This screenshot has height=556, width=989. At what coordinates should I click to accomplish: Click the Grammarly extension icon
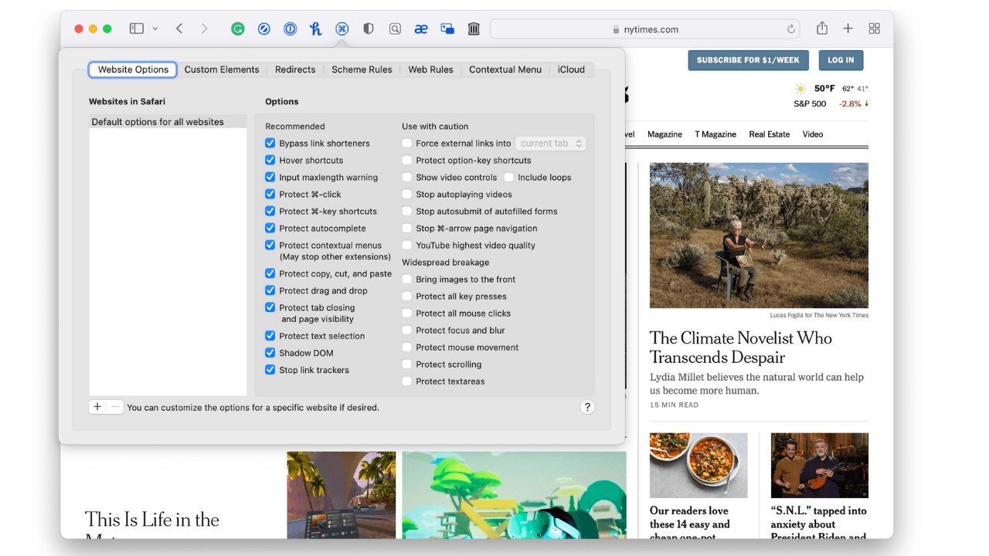[238, 29]
